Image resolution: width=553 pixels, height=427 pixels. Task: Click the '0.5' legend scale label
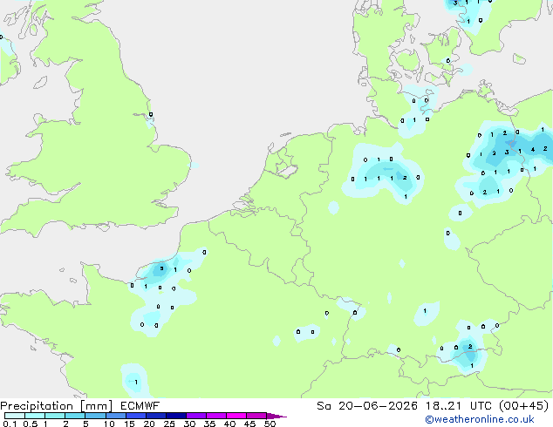tap(30, 424)
